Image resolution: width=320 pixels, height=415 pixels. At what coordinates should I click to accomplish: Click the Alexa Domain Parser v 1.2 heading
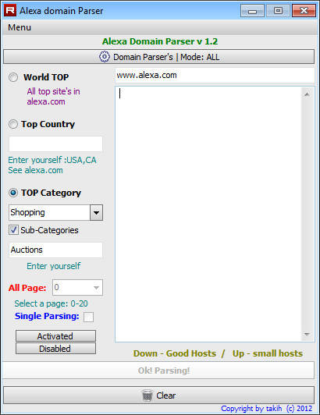tap(160, 41)
